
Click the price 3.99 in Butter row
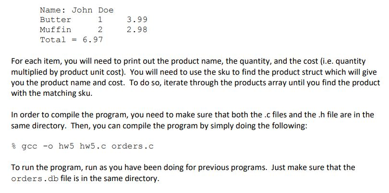point(137,20)
